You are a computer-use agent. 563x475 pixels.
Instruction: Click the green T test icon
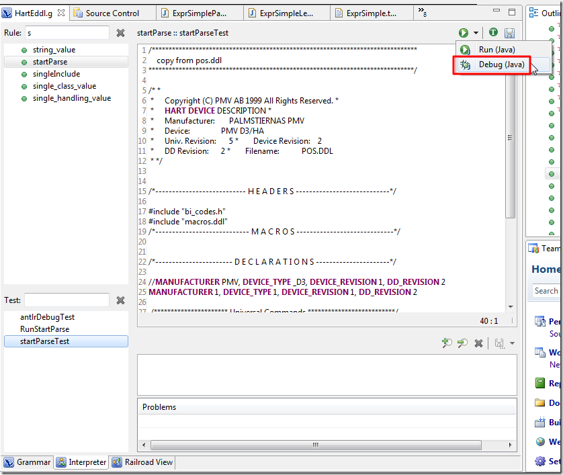493,32
